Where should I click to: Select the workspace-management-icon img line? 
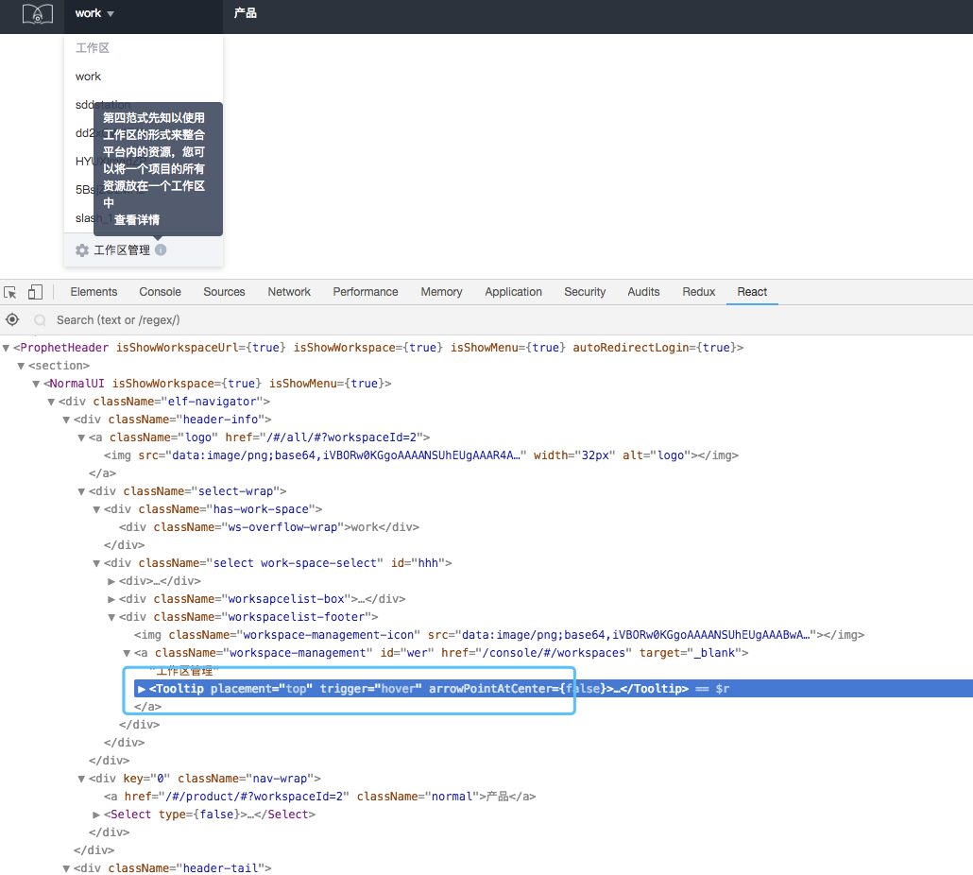point(500,635)
